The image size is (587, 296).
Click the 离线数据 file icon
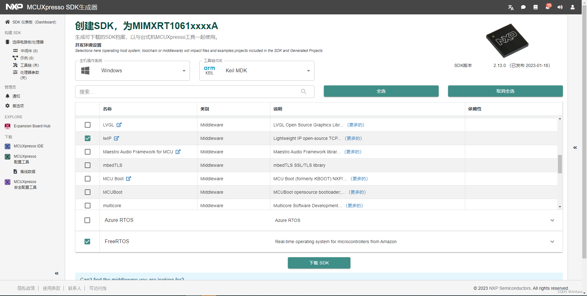tap(15, 171)
